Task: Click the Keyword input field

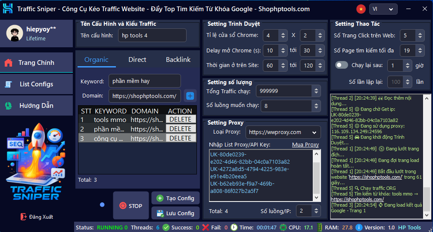Action: [145, 81]
